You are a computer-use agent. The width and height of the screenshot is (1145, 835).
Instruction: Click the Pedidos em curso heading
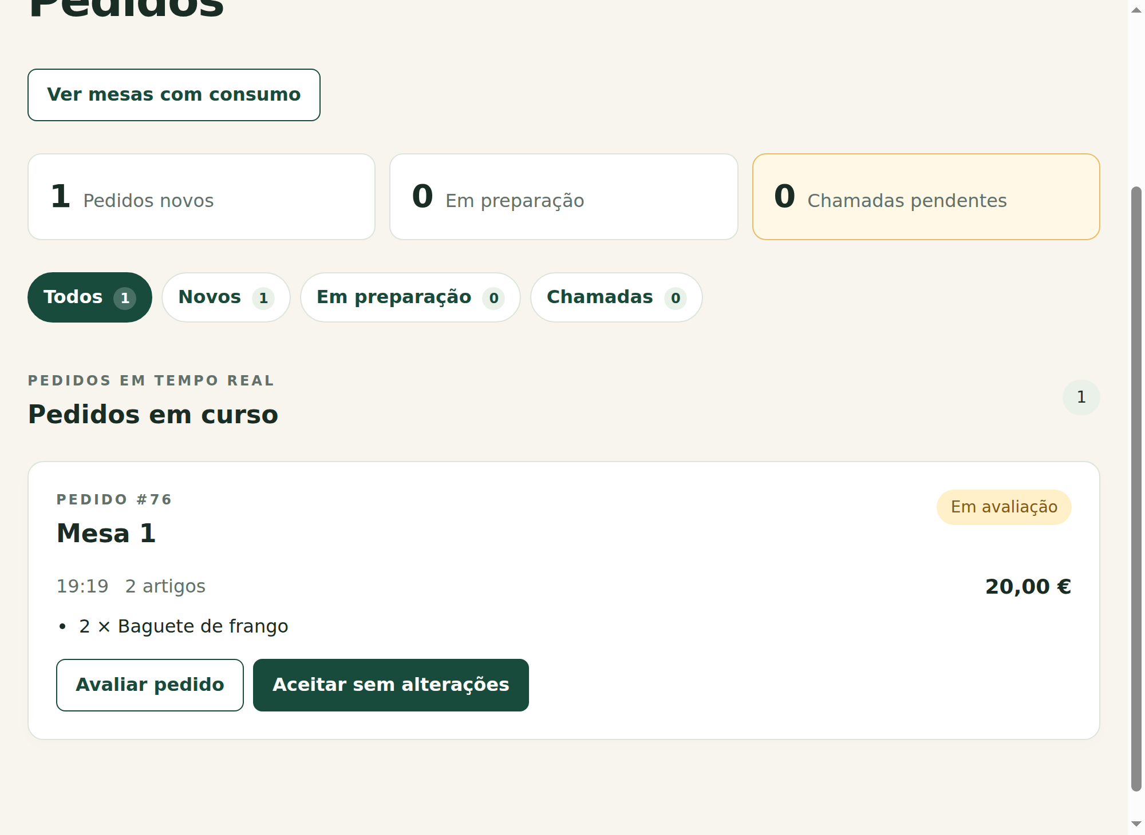pyautogui.click(x=153, y=415)
